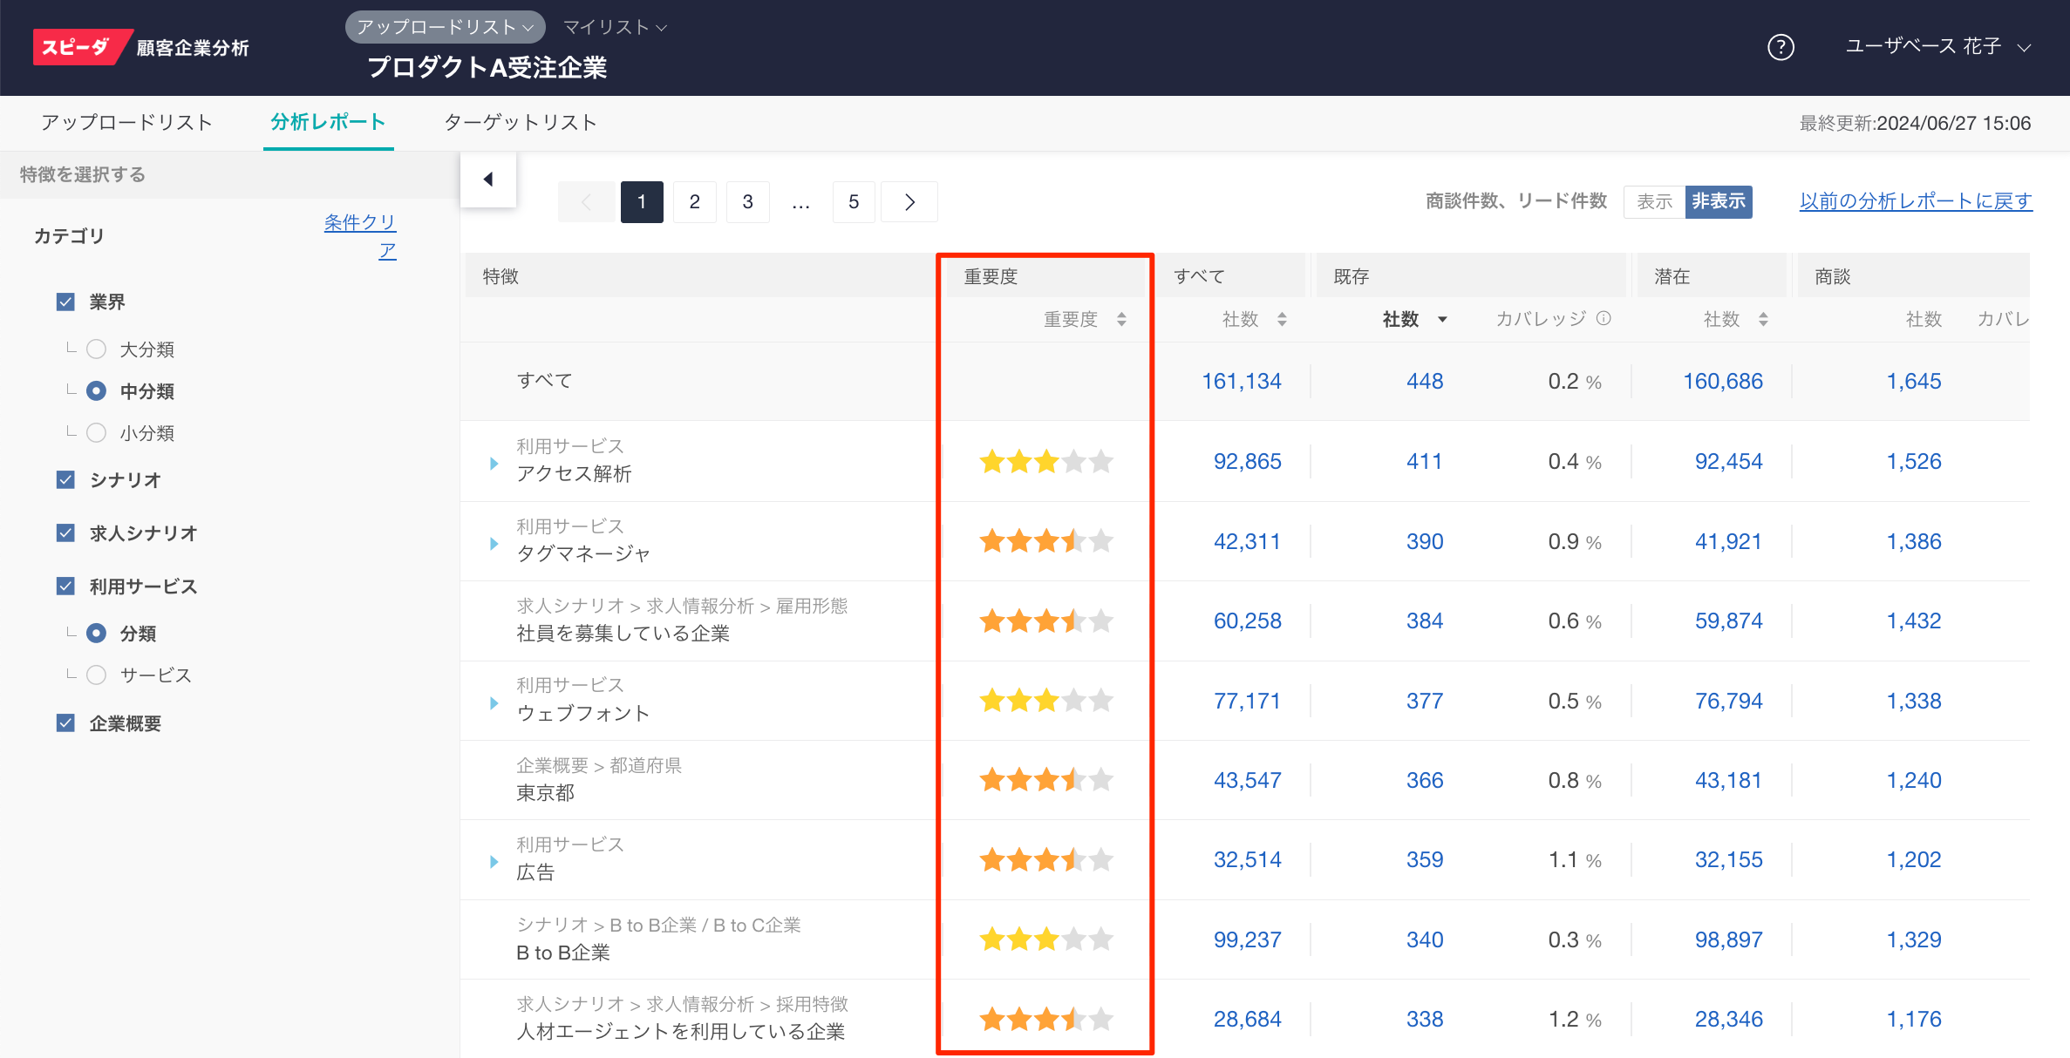Select the サービス radio button
Viewport: 2070px width, 1058px height.
[x=97, y=675]
